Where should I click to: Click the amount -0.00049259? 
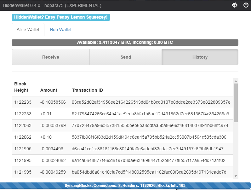point(53,172)
